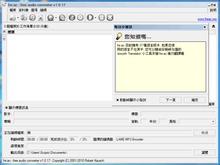Viewport: 220px width, 165px height.
Task: Click the 專輯 album input field
Action: pyautogui.click(x=71, y=121)
